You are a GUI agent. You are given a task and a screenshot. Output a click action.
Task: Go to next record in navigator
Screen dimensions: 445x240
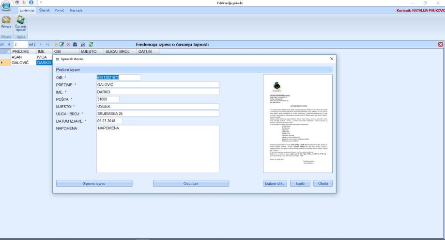[x=41, y=44]
